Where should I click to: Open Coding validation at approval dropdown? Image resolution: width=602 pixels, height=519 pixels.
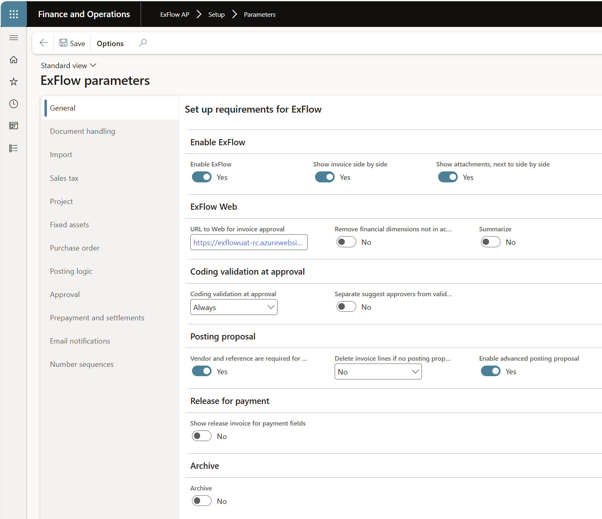point(234,307)
